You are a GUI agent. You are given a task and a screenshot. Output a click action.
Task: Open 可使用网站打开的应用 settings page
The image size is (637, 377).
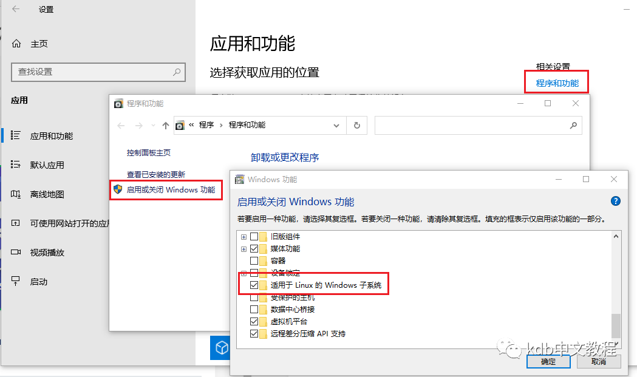pos(69,223)
